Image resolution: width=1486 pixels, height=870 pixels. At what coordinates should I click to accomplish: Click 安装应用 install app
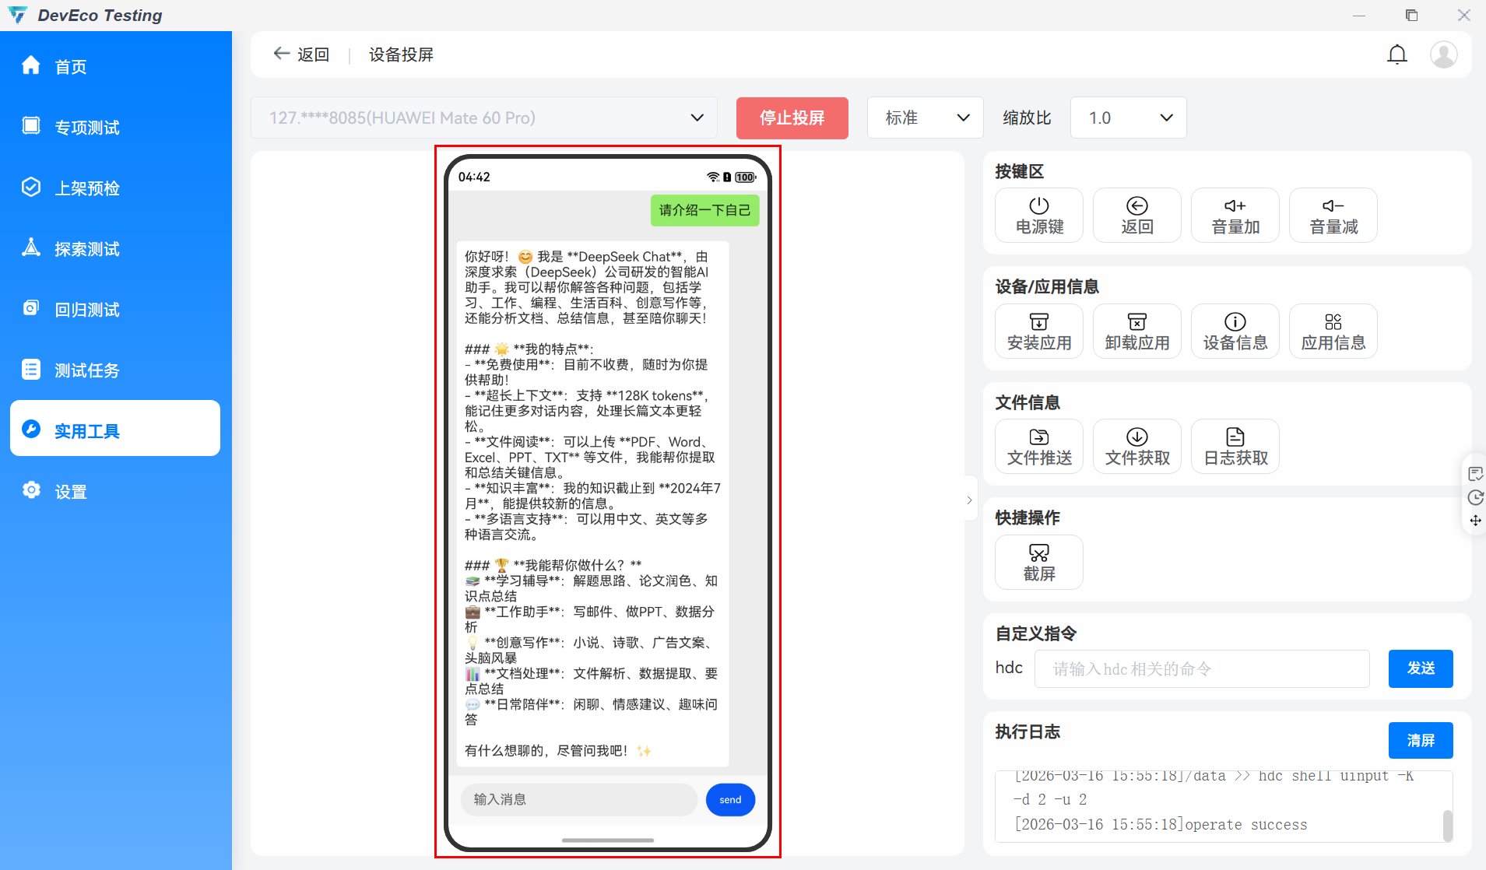[1039, 332]
